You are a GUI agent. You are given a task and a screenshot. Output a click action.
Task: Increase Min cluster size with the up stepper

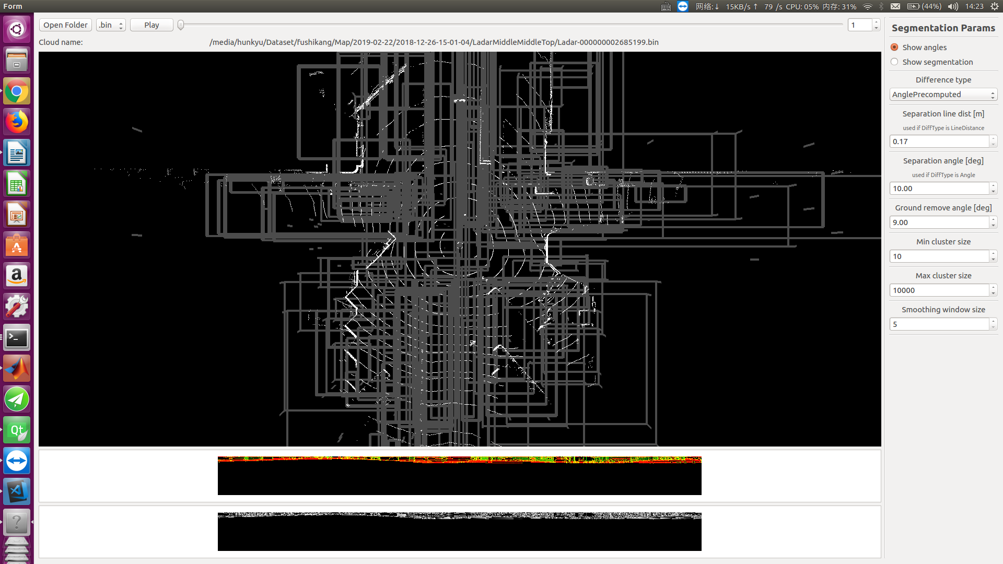pos(993,253)
